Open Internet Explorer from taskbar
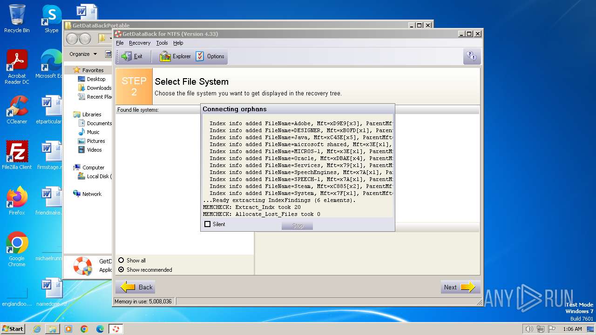This screenshot has height=335, width=596. coord(37,329)
